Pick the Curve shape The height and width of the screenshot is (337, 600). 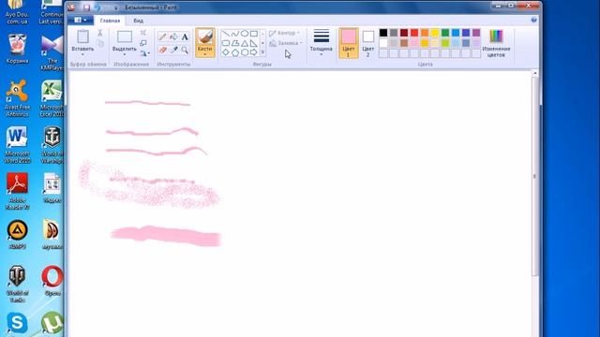point(235,34)
